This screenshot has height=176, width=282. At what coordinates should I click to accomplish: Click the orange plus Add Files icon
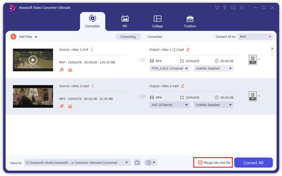[x=13, y=37]
